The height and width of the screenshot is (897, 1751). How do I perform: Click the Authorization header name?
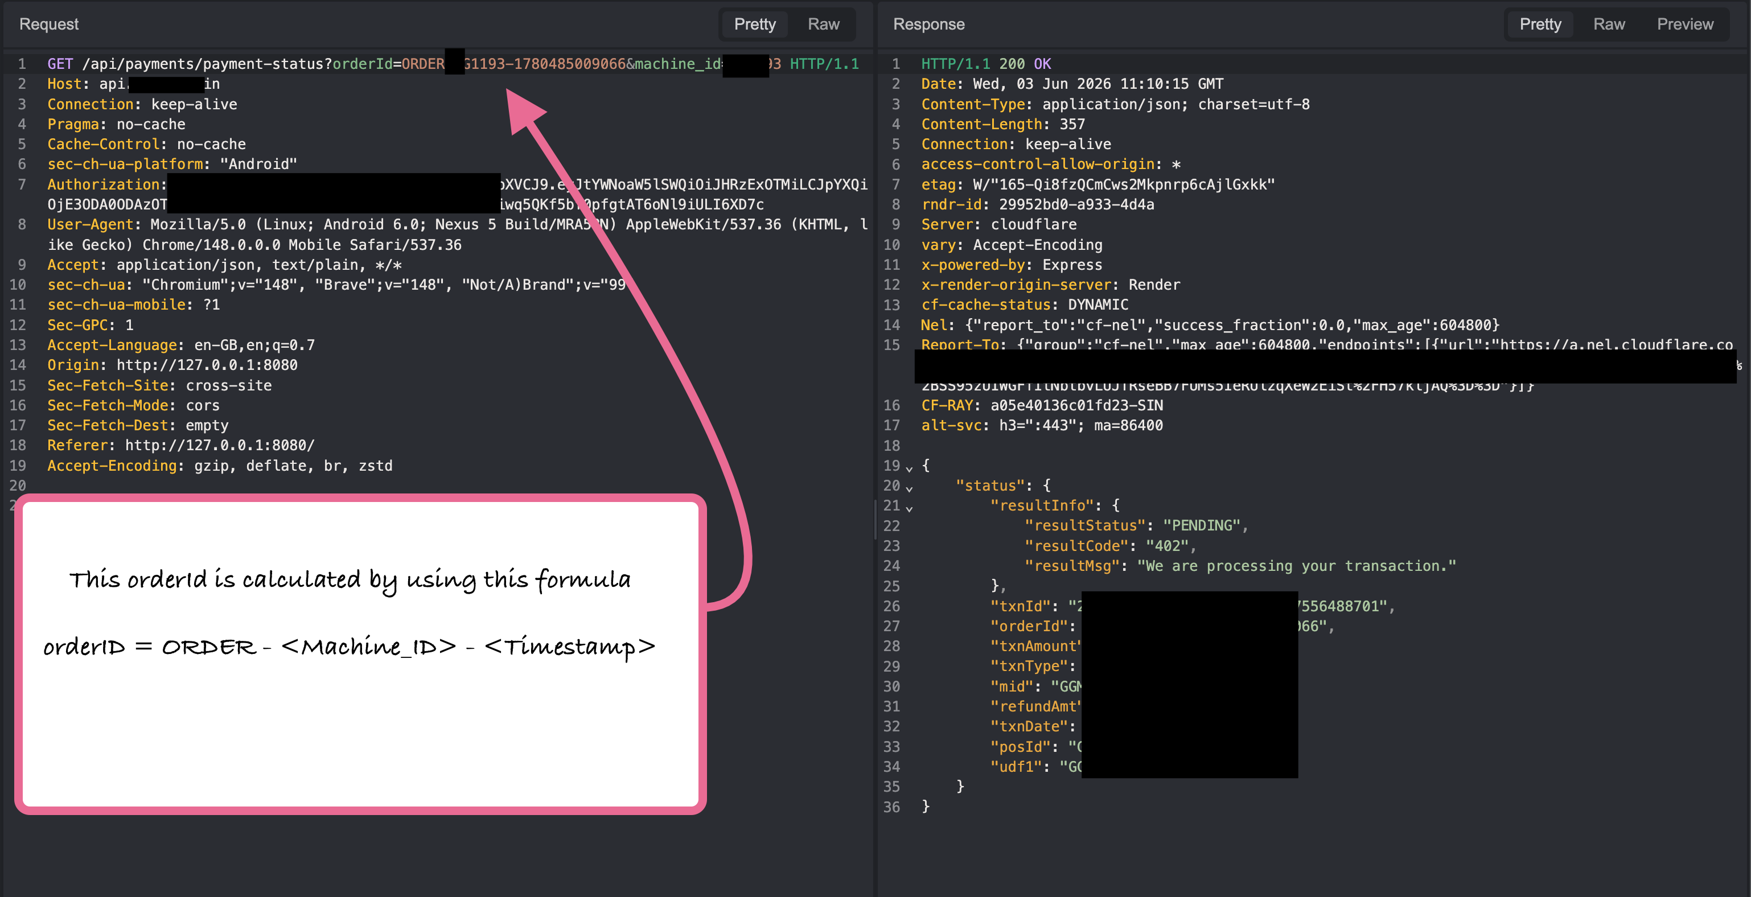coord(104,185)
